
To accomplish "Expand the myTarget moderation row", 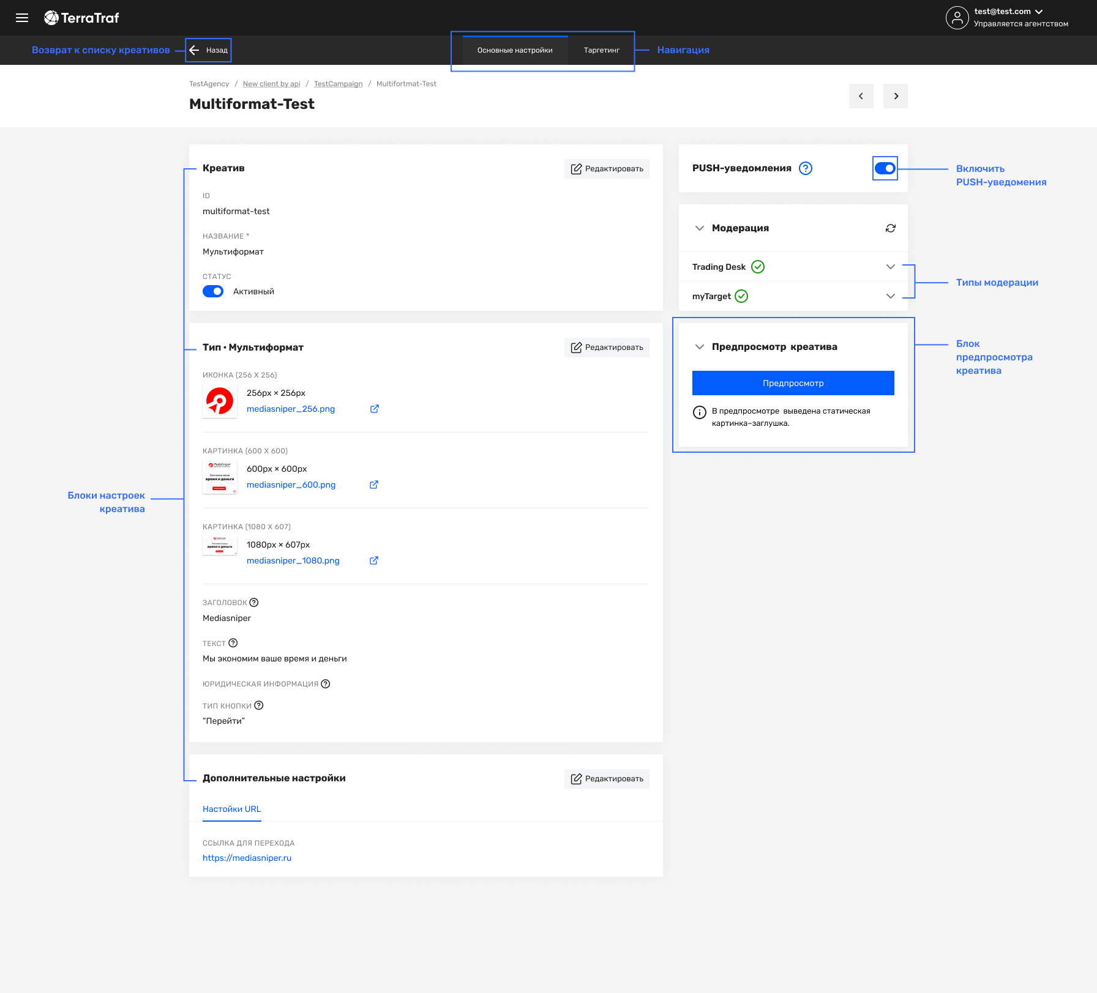I will [891, 296].
